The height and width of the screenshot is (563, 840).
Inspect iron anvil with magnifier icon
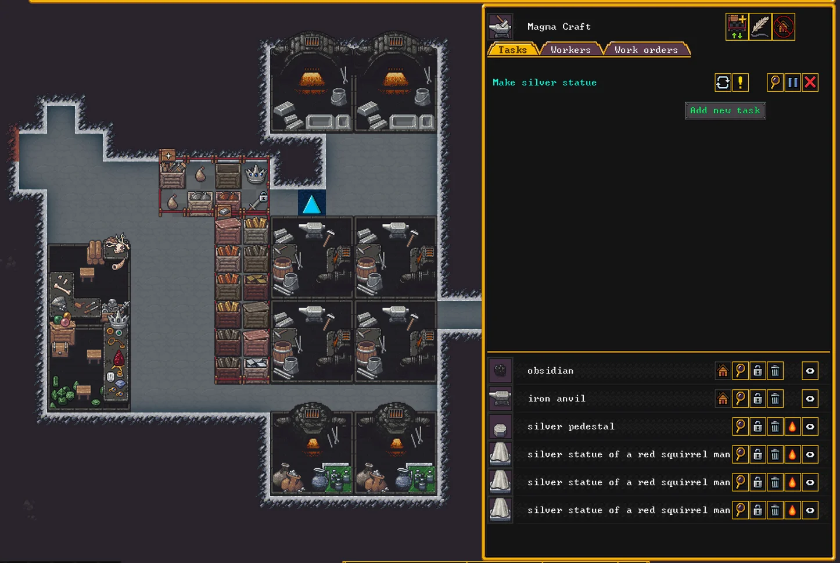click(x=740, y=399)
